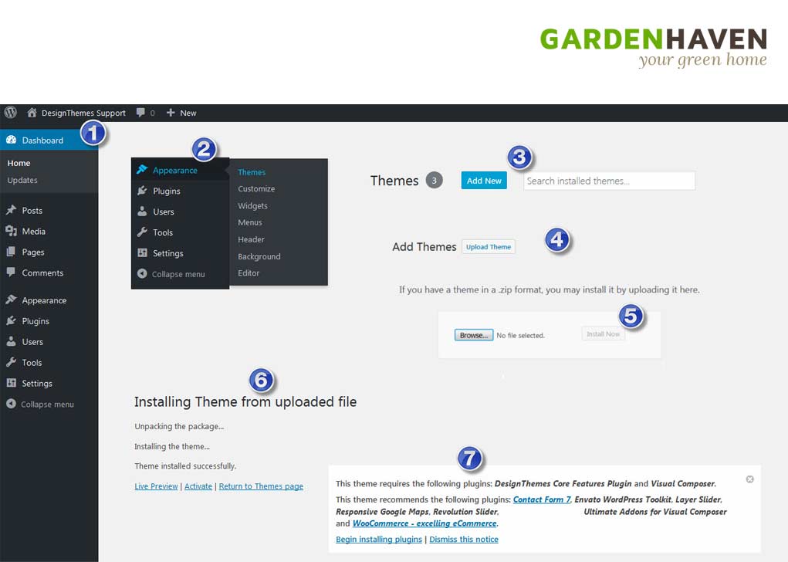788x562 pixels.
Task: Select the Dashboard gauge icon
Action: tap(11, 140)
